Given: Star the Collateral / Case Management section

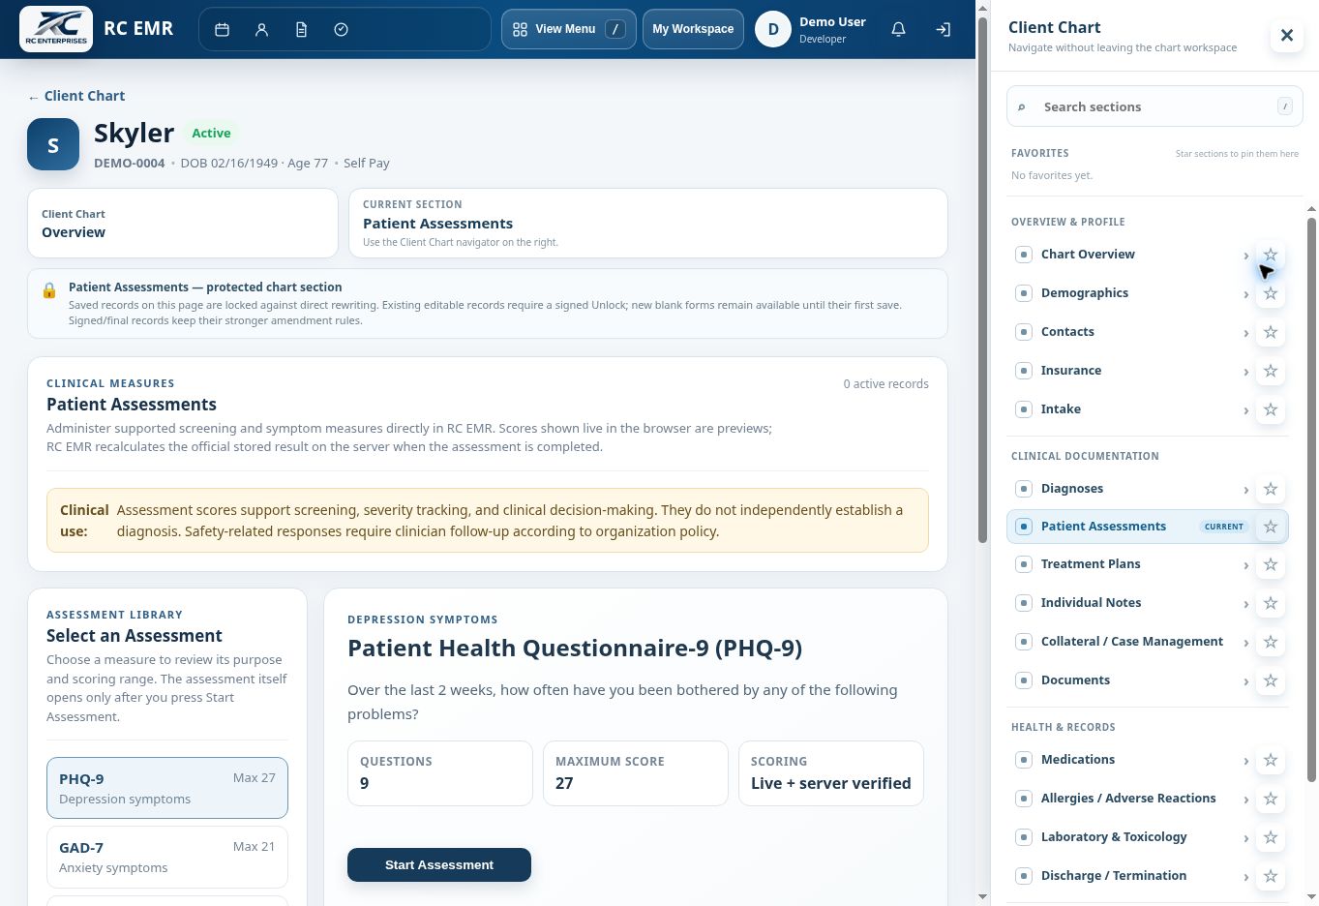Looking at the screenshot, I should (x=1271, y=642).
